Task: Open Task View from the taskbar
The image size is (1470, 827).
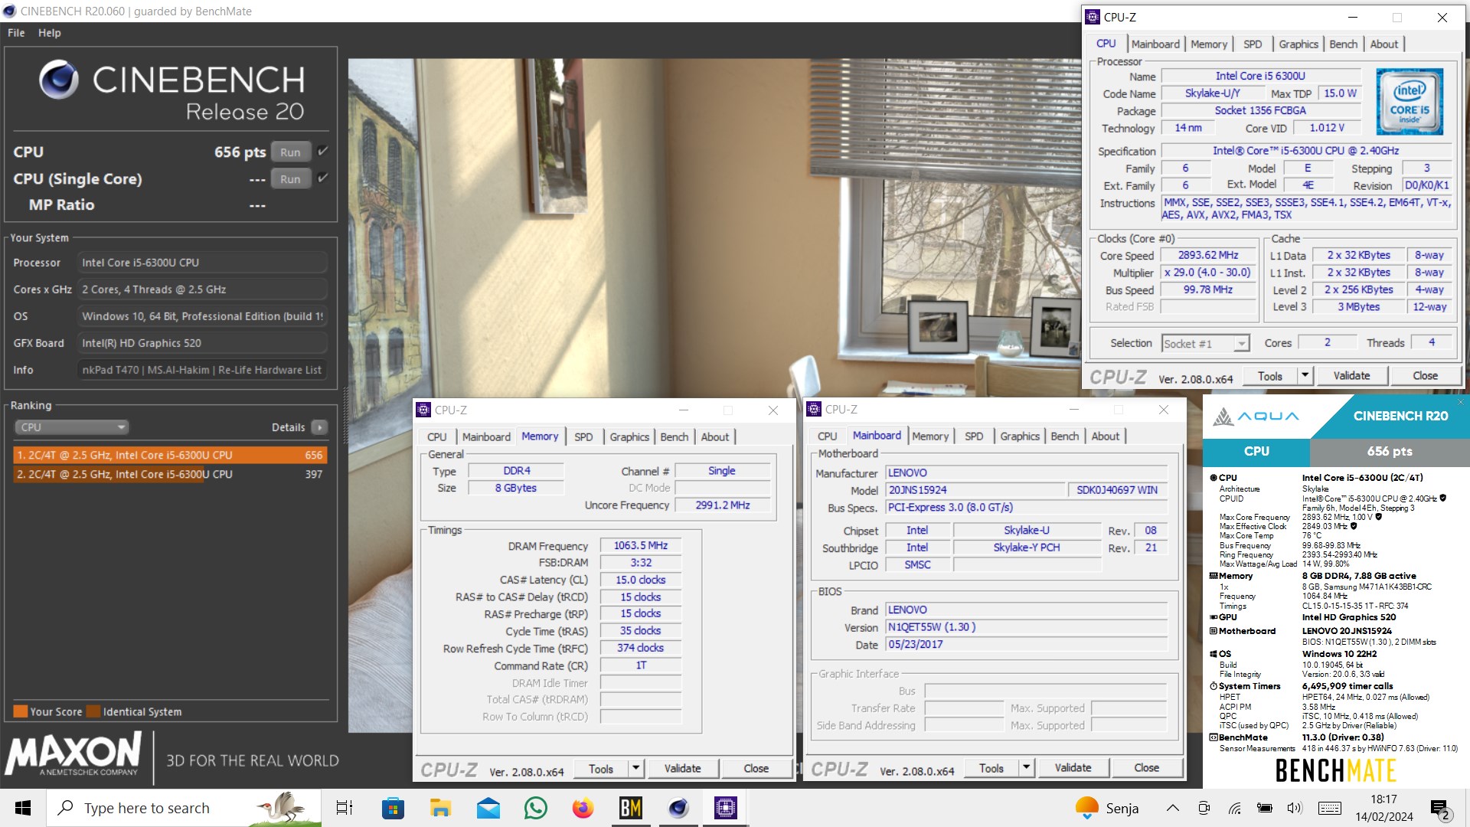Action: (345, 808)
